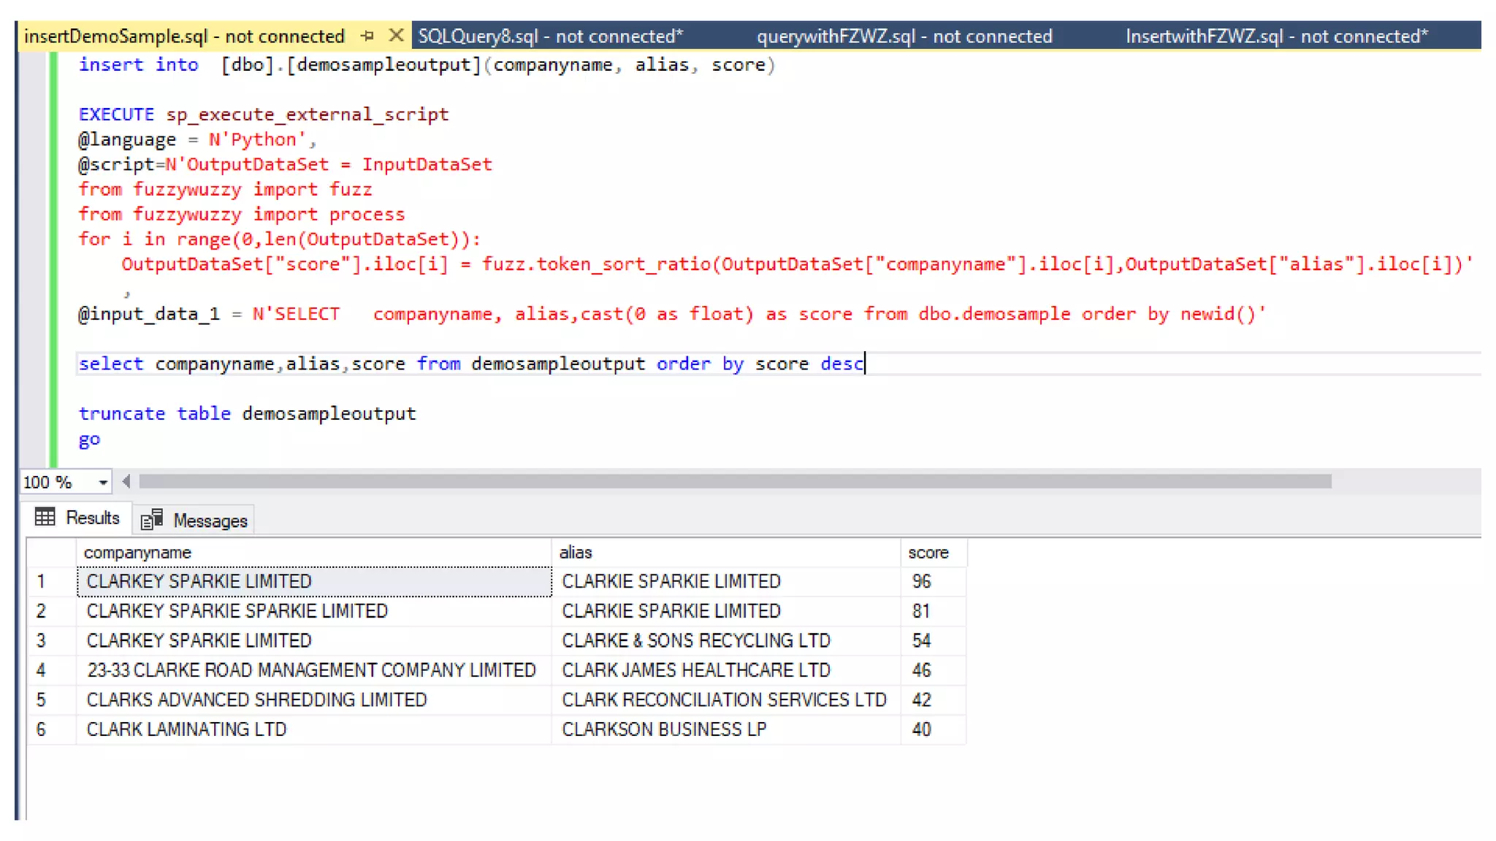Screen dimensions: 1496x841
Task: Click score cell 40
Action: [934, 729]
